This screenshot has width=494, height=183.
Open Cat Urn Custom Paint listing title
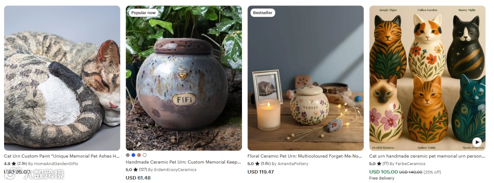pos(62,156)
